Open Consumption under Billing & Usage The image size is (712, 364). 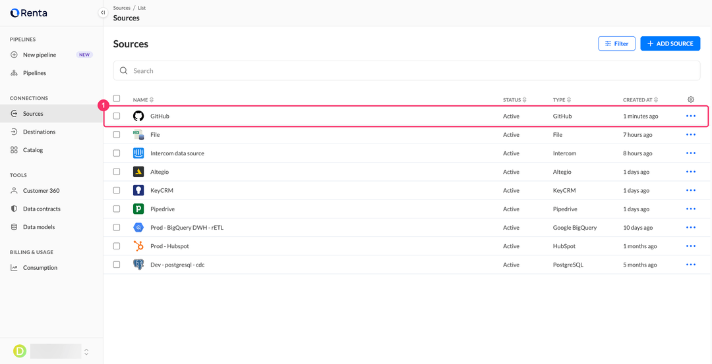[x=51, y=268]
